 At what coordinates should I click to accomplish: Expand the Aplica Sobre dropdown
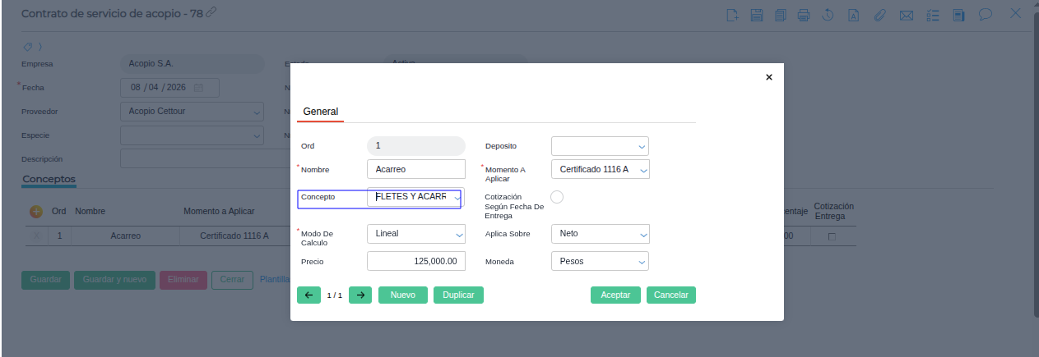click(x=600, y=234)
